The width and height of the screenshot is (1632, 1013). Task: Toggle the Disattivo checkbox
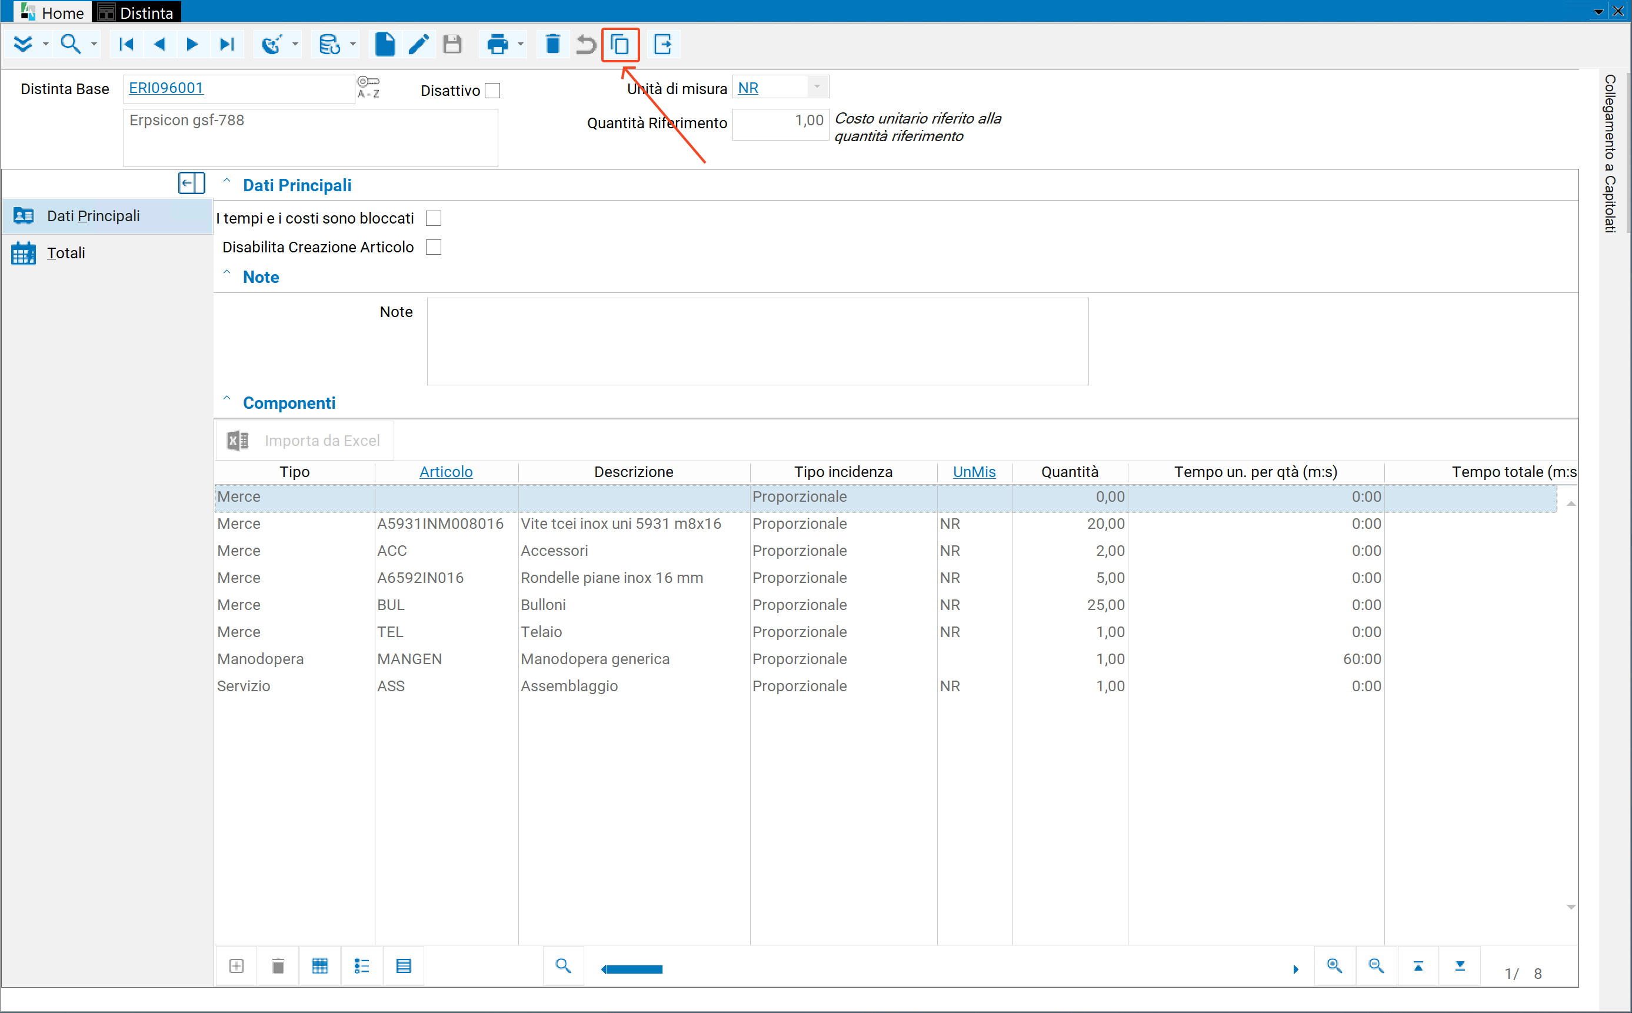coord(492,91)
